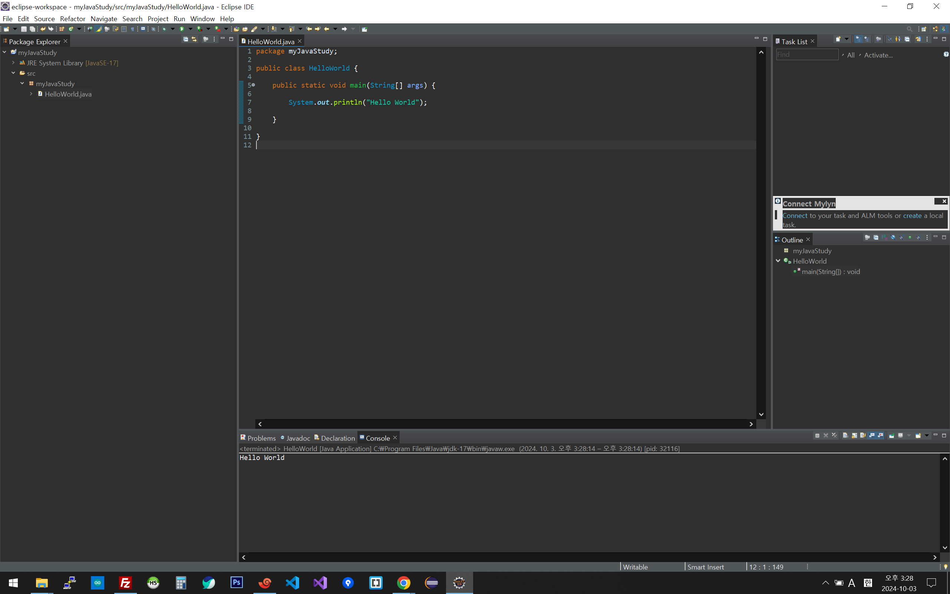Click the Connect link in Mylyn notice

[x=795, y=216]
